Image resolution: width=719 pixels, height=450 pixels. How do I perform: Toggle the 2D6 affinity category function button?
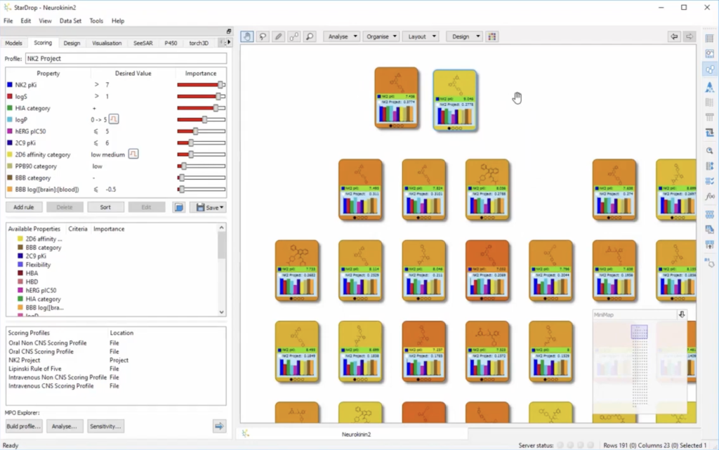tap(133, 154)
